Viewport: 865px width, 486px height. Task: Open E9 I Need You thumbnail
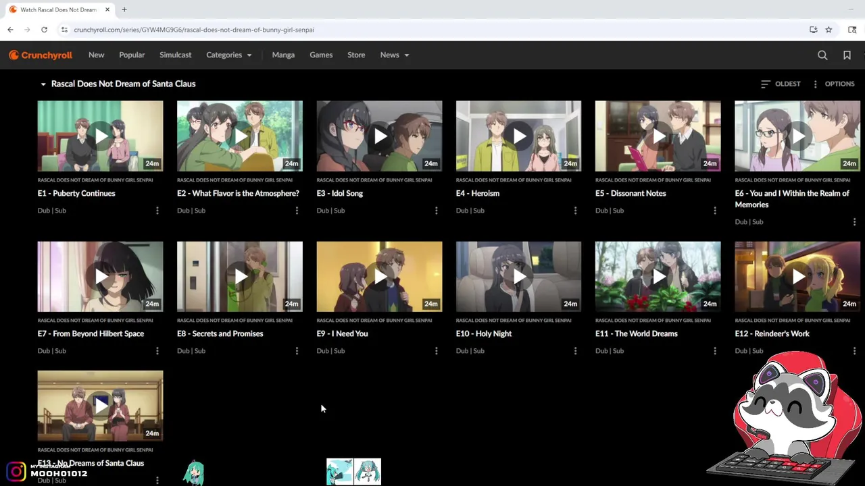click(x=379, y=277)
